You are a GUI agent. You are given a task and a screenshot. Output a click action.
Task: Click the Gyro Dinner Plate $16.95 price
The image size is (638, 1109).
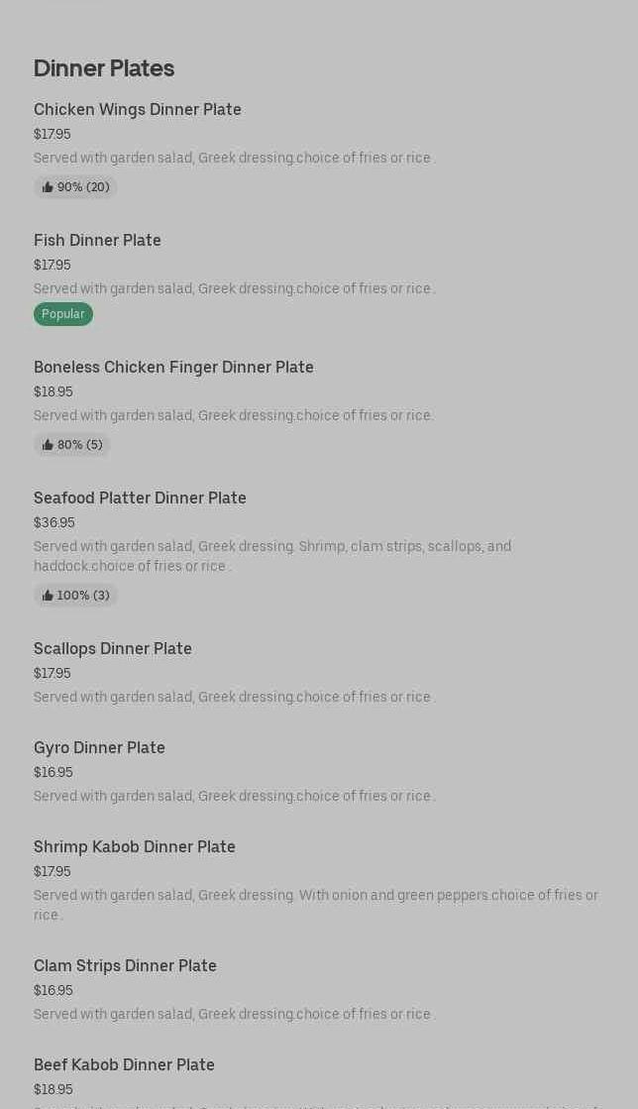point(53,772)
